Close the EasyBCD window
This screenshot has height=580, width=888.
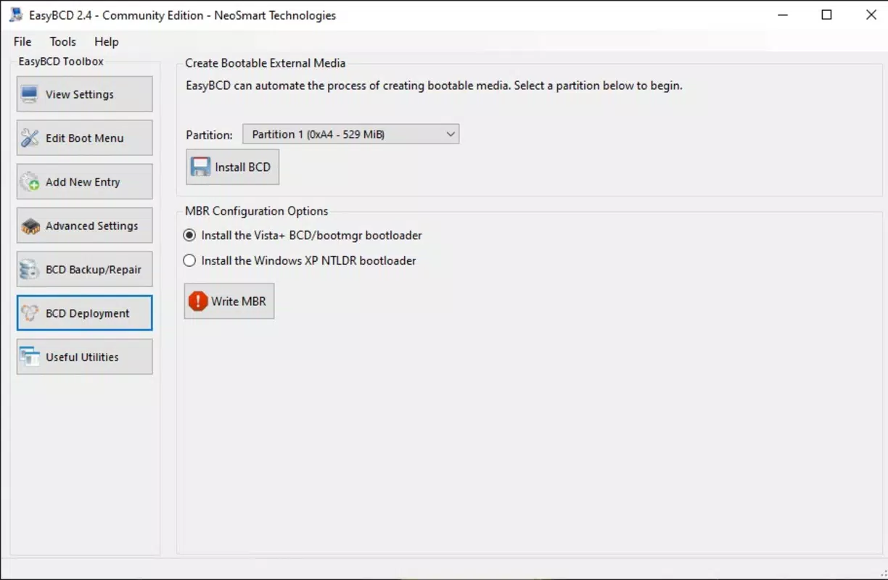click(871, 14)
